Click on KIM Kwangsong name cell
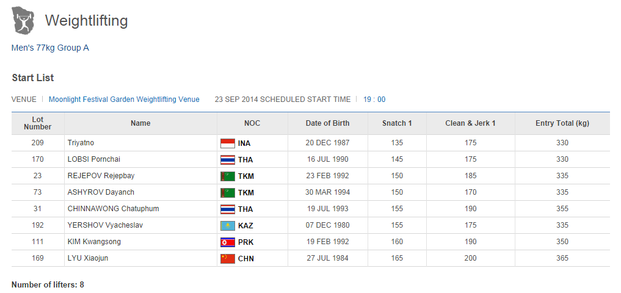Viewport: 621px width, 293px height. pos(94,242)
